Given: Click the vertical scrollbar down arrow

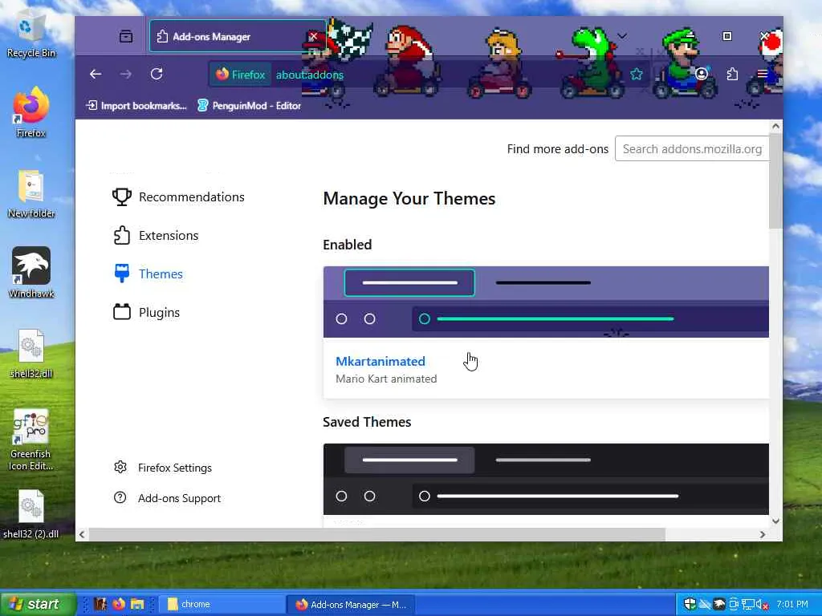Looking at the screenshot, I should click(776, 521).
